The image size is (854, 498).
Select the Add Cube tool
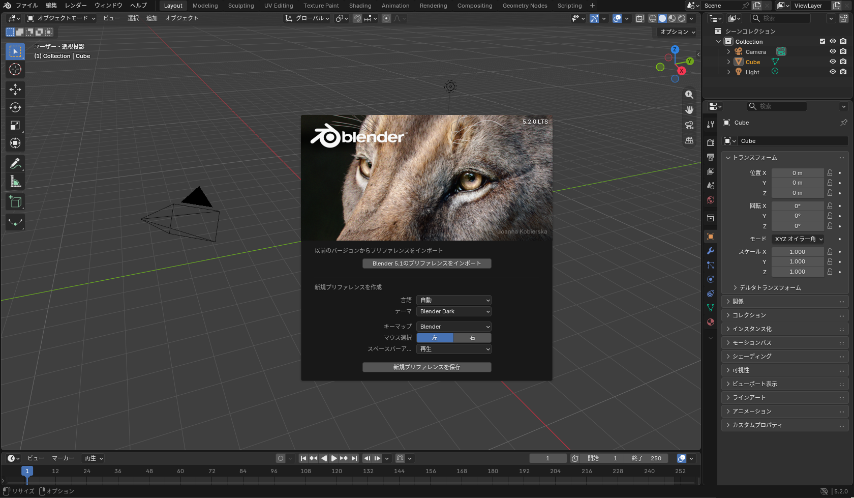(15, 202)
